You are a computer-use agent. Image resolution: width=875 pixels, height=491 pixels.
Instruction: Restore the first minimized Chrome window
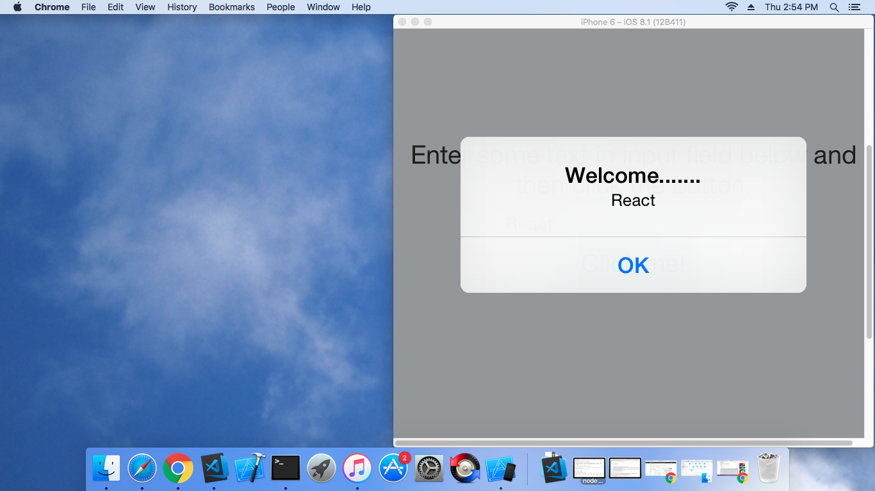pyautogui.click(x=661, y=471)
